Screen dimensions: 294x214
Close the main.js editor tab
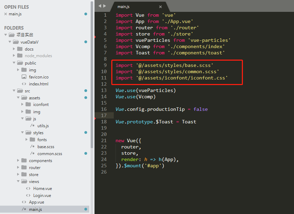point(160,7)
